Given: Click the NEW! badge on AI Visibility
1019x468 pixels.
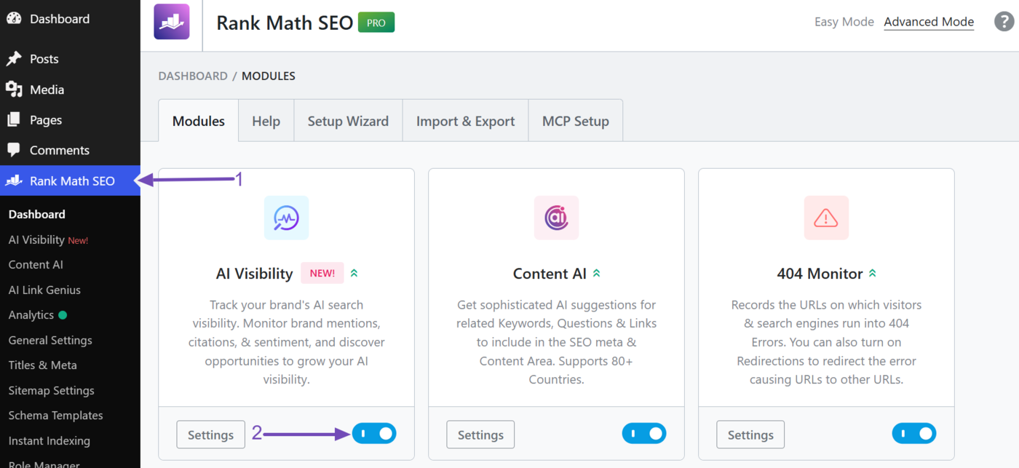Looking at the screenshot, I should point(322,274).
